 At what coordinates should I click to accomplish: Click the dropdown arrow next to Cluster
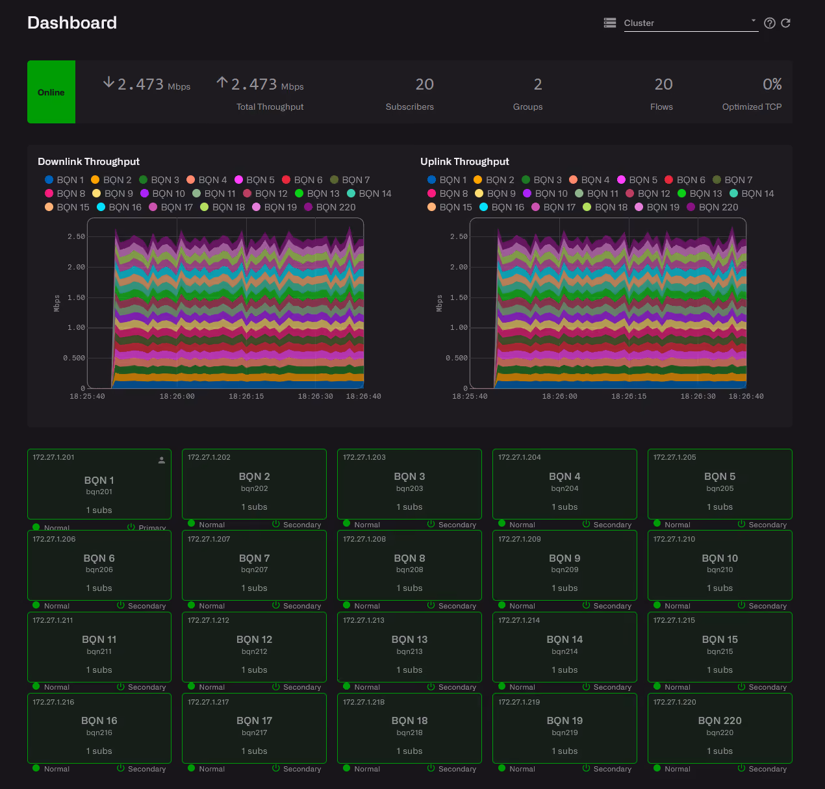coord(754,21)
